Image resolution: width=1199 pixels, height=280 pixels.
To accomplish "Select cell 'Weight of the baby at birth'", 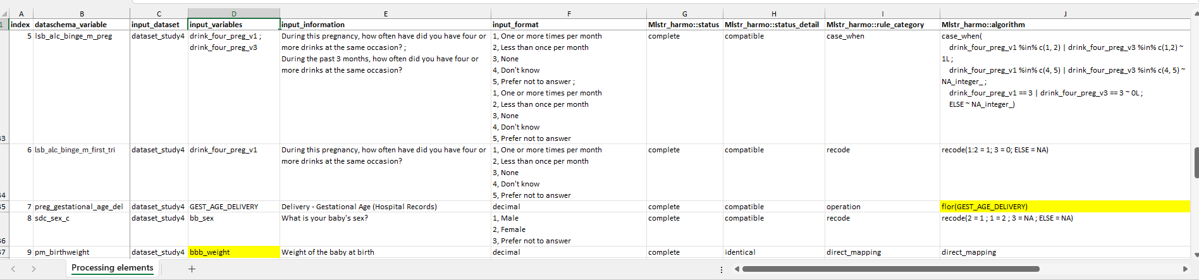I will tap(386, 252).
